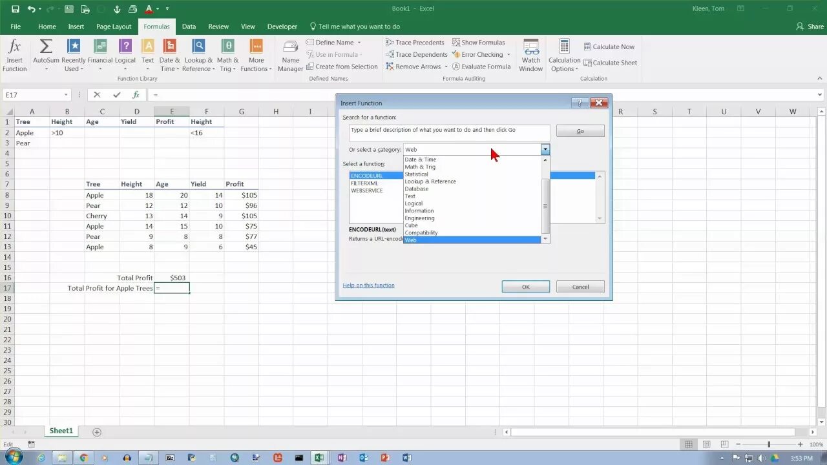Open the Logical functions library

(x=125, y=55)
